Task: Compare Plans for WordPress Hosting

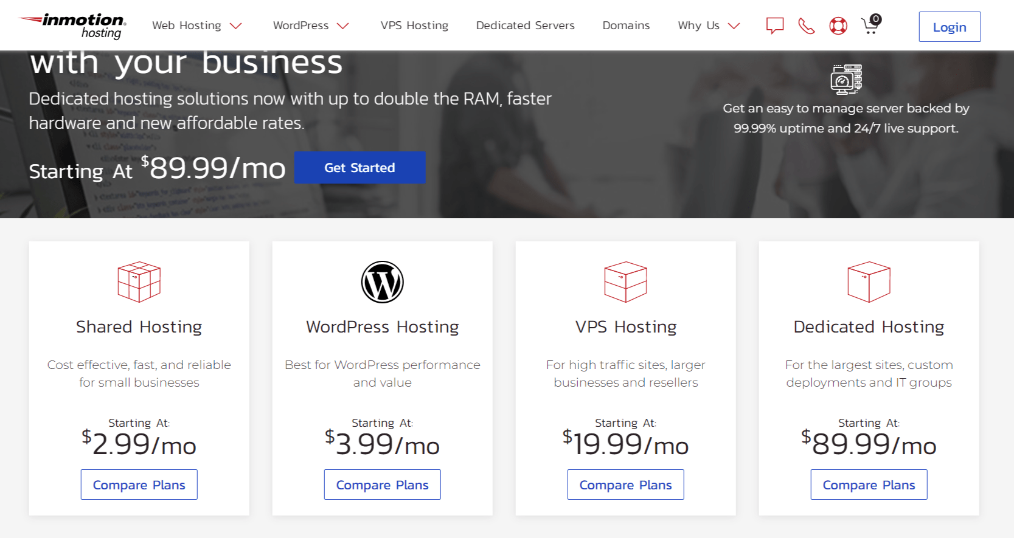Action: [x=382, y=485]
